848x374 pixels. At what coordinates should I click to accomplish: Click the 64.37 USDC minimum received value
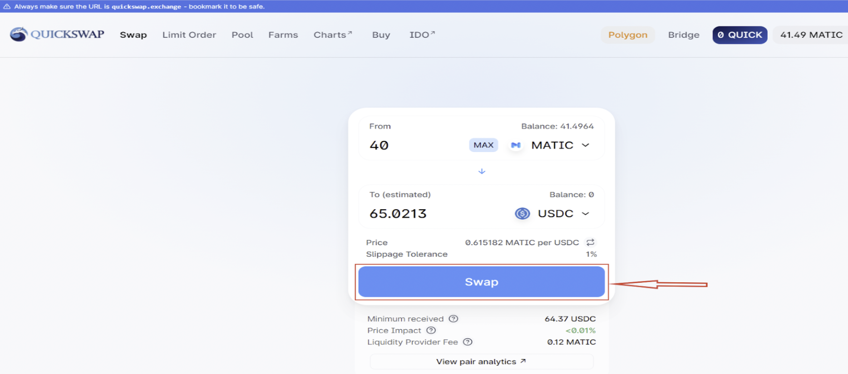[570, 319]
